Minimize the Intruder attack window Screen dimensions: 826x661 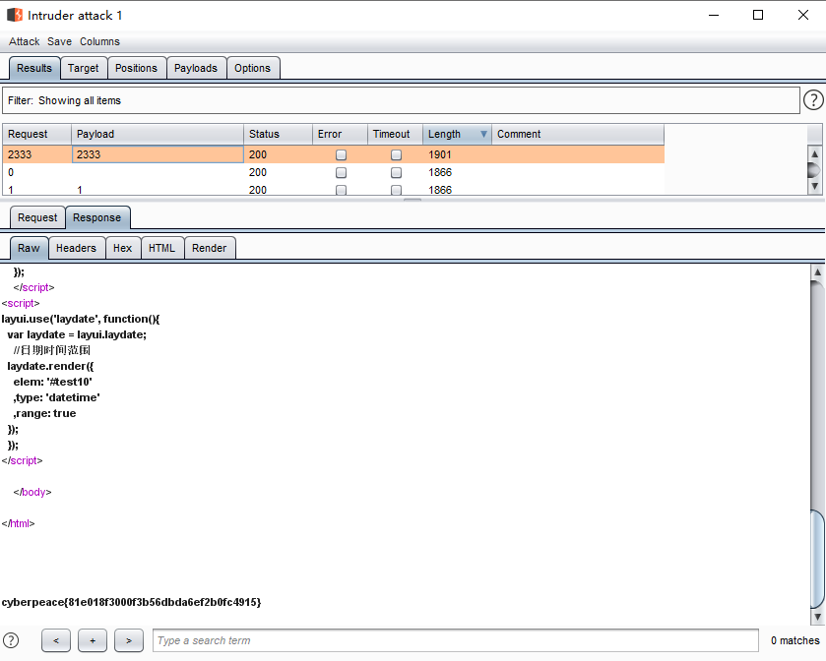click(x=714, y=15)
